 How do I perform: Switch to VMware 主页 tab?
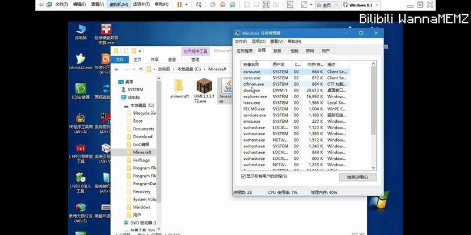pyautogui.click(x=327, y=5)
